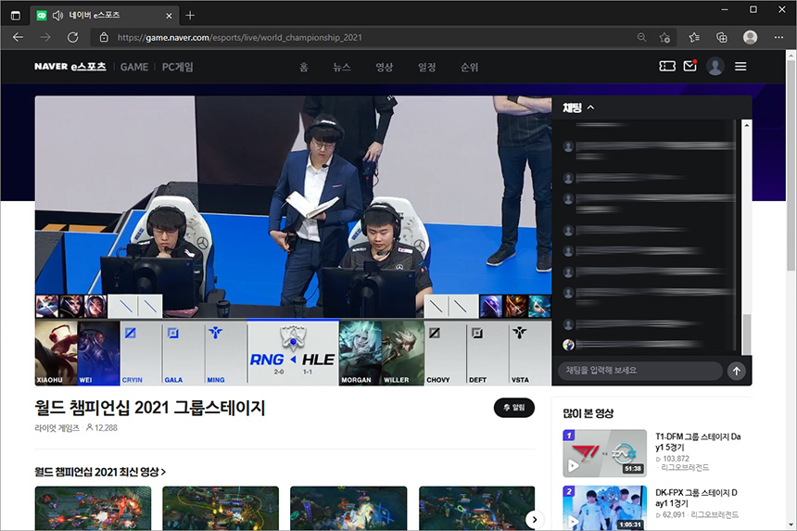Image resolution: width=797 pixels, height=531 pixels.
Task: Click the 라이엇 게임즈 channel name
Action: [x=57, y=428]
